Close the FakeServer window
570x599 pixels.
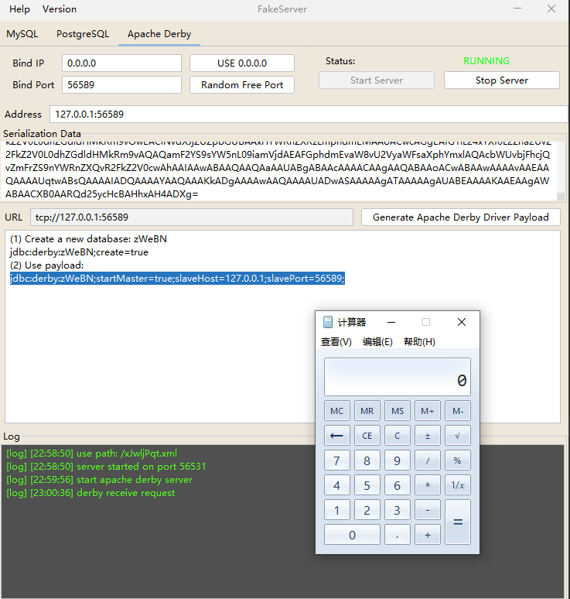[551, 9]
